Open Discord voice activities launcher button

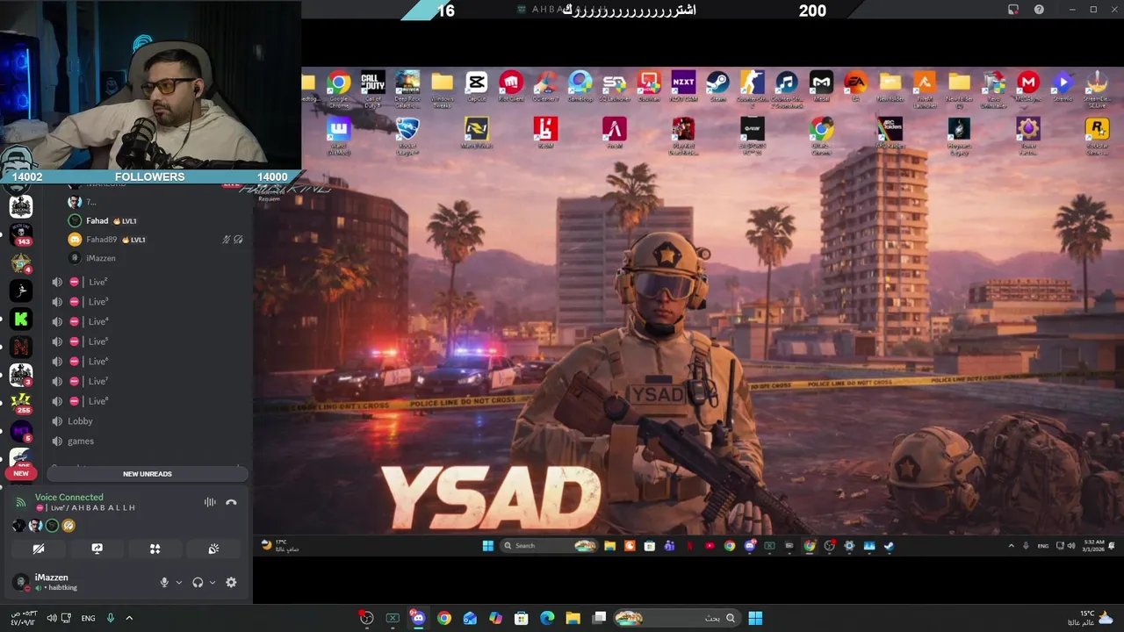coord(155,549)
